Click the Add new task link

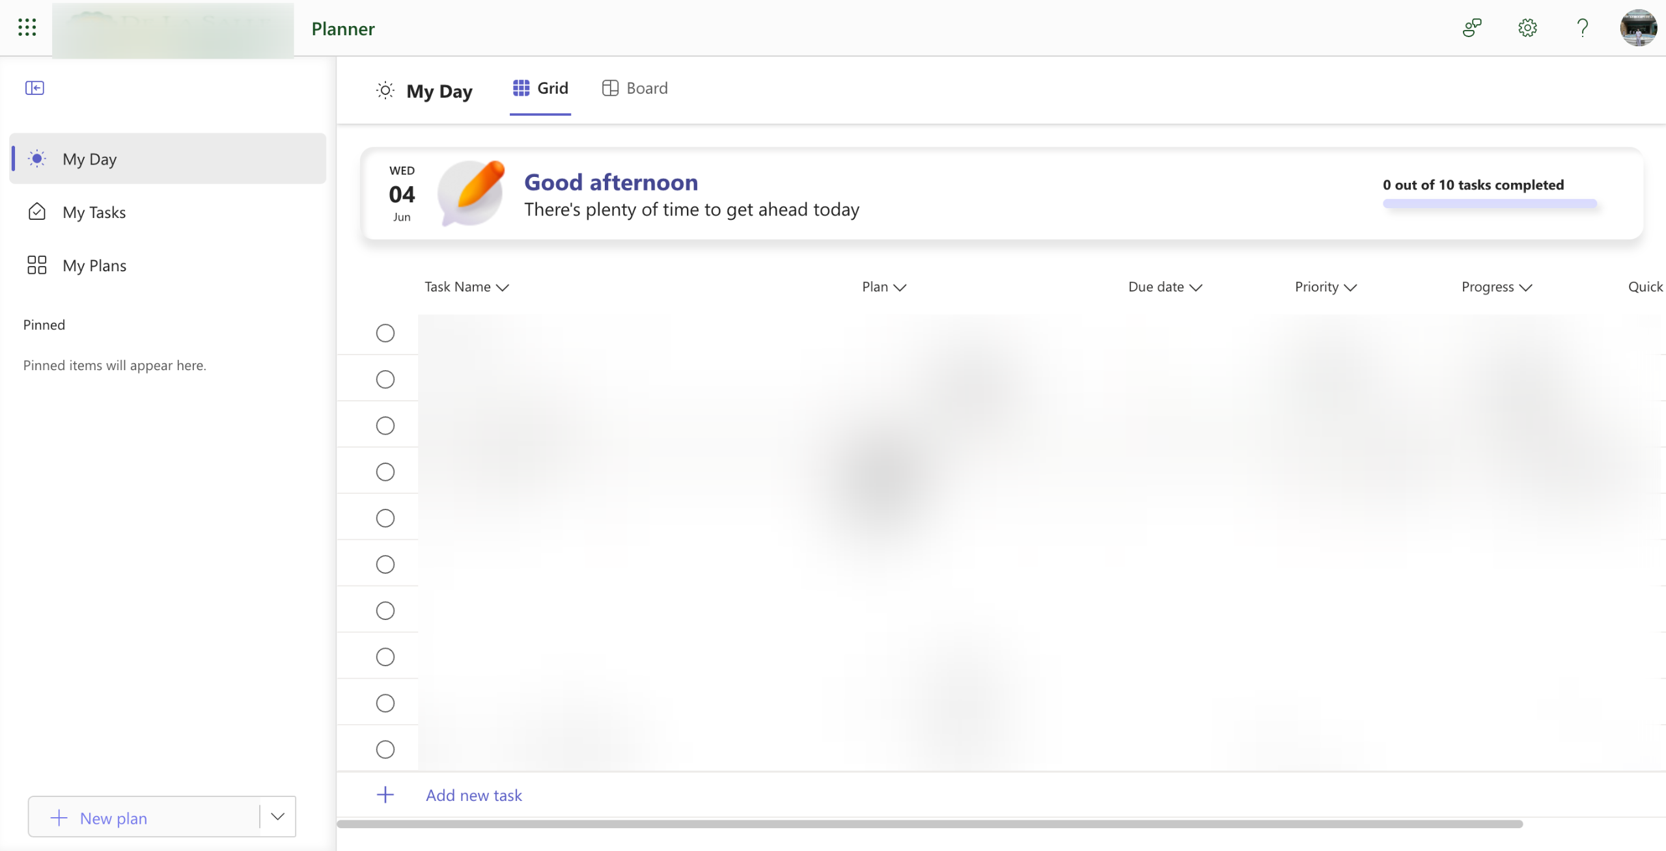(474, 795)
